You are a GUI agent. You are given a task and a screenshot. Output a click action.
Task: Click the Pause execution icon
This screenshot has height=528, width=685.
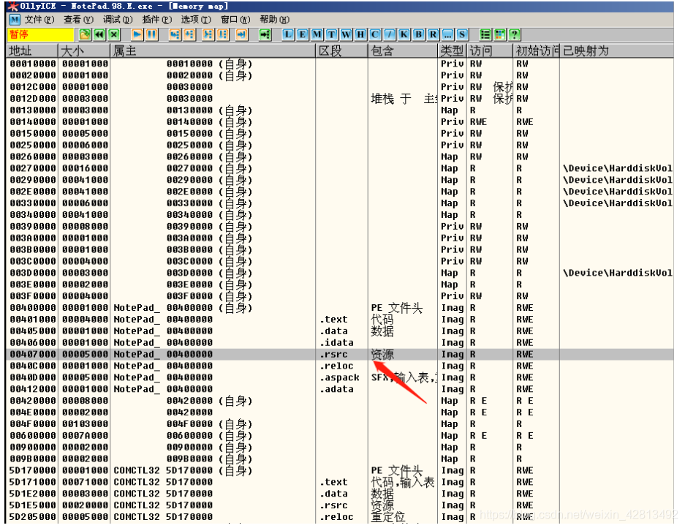point(151,34)
